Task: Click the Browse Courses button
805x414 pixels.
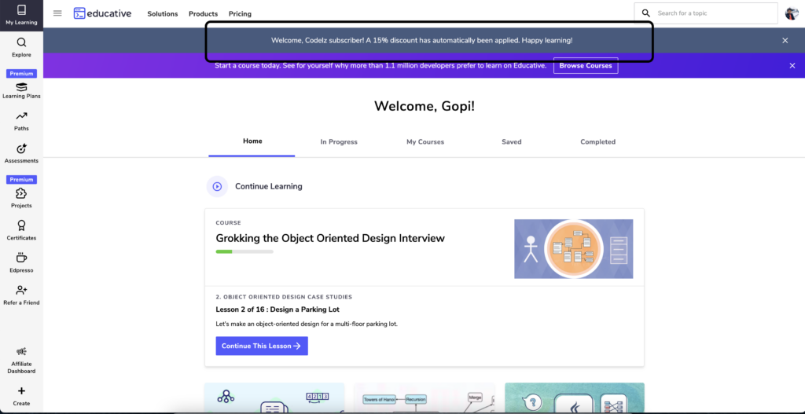Action: click(x=586, y=66)
